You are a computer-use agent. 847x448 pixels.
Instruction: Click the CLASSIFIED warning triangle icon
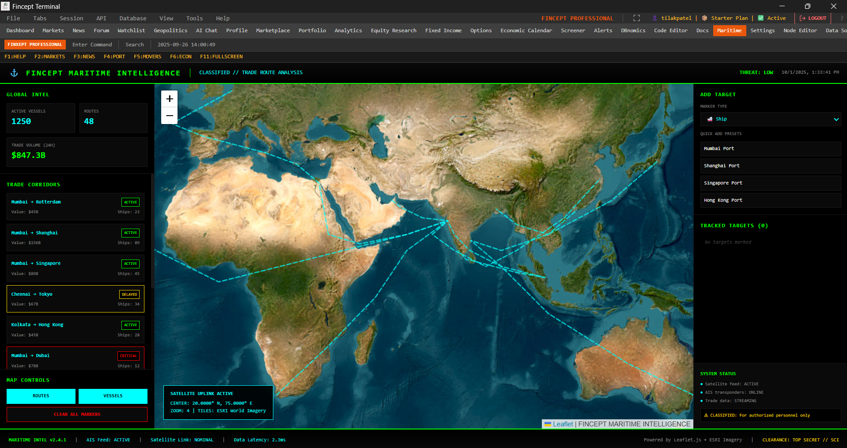(x=706, y=415)
